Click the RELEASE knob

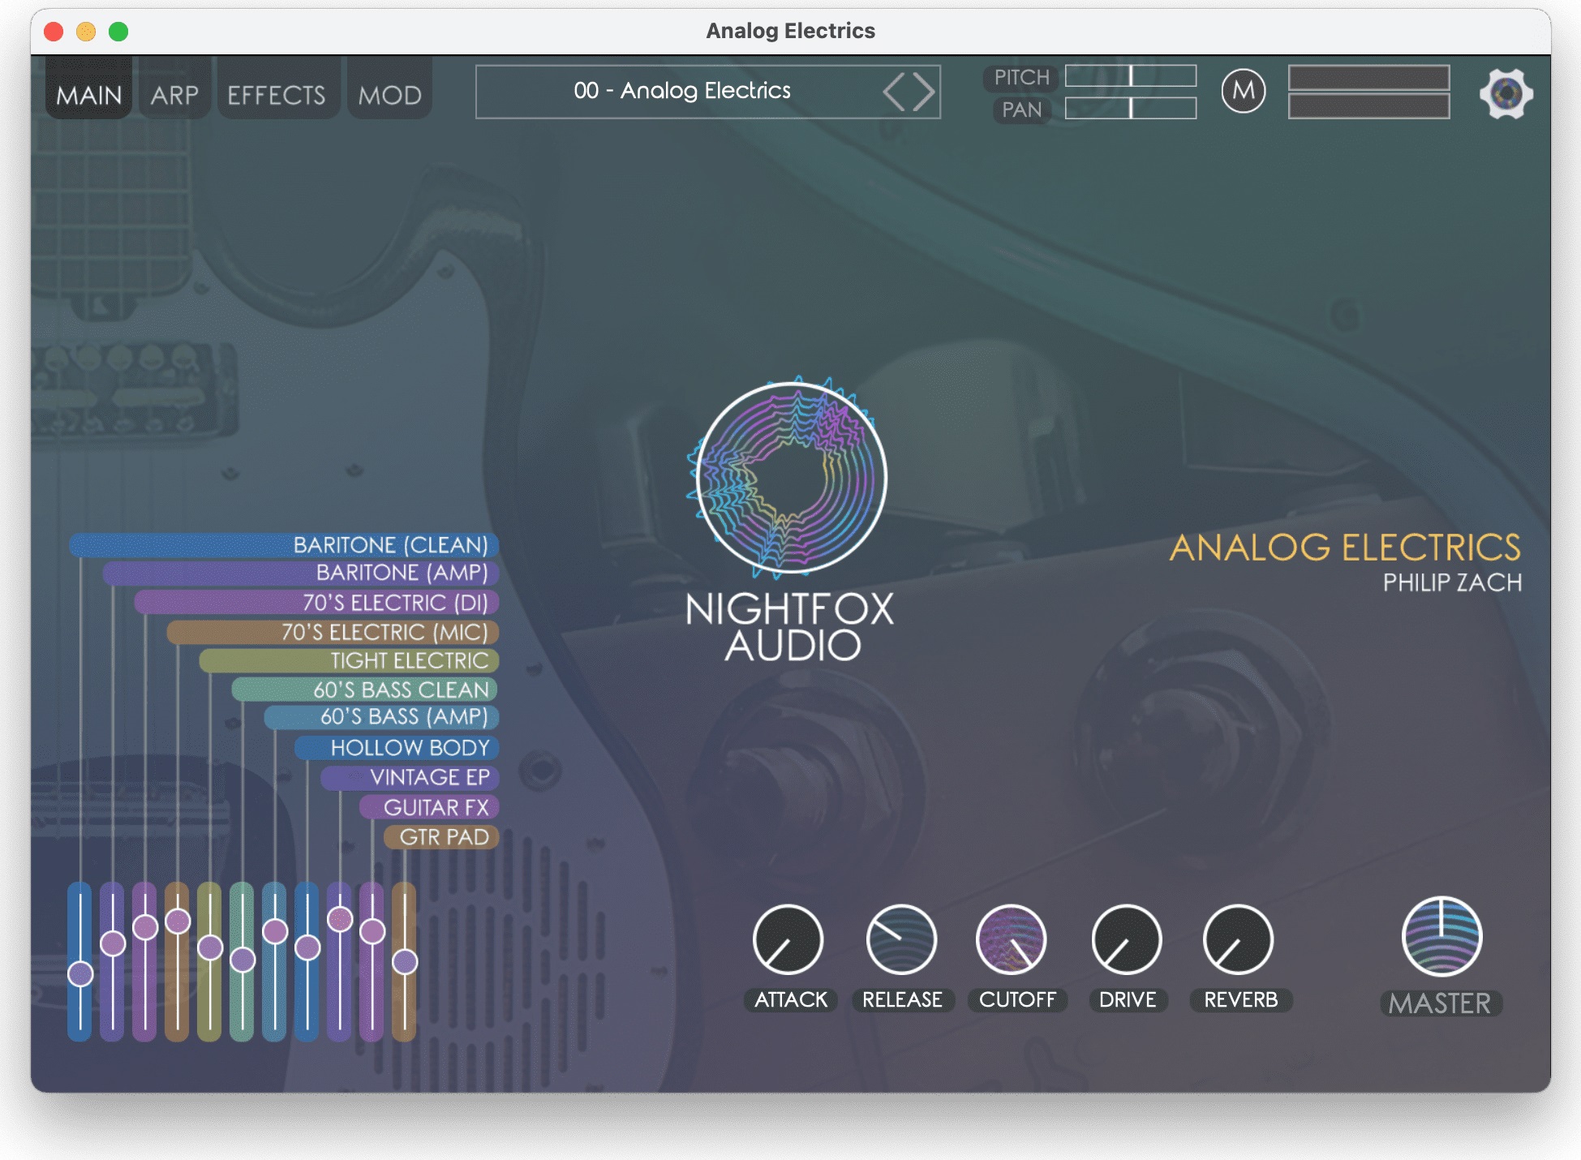(901, 939)
